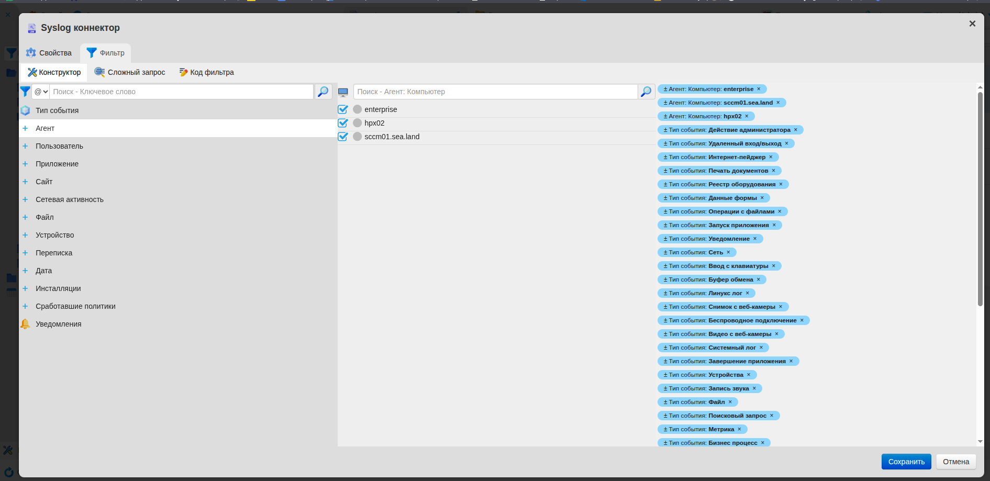Uncheck the enterprise computer checkbox
The height and width of the screenshot is (481, 990).
(x=343, y=109)
